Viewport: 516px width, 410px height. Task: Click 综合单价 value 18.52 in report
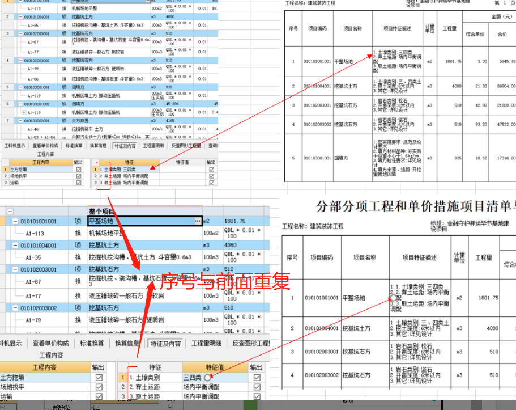tap(481, 158)
